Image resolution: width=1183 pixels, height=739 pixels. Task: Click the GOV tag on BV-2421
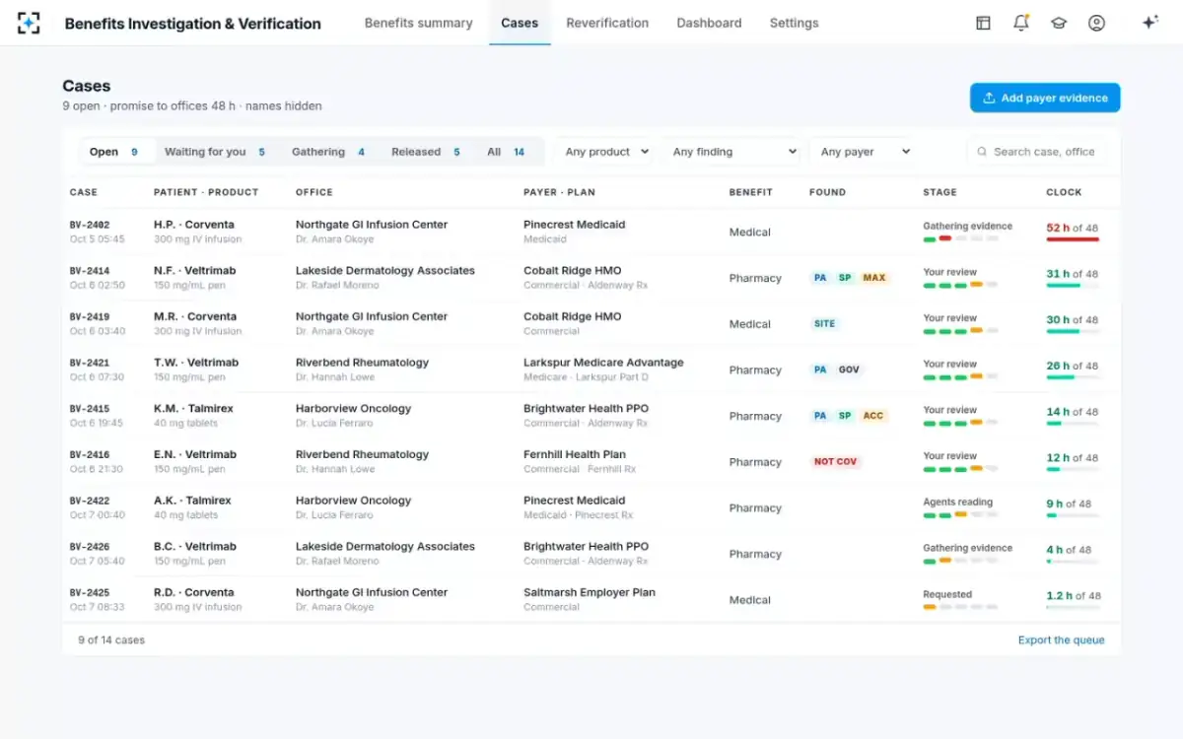849,370
